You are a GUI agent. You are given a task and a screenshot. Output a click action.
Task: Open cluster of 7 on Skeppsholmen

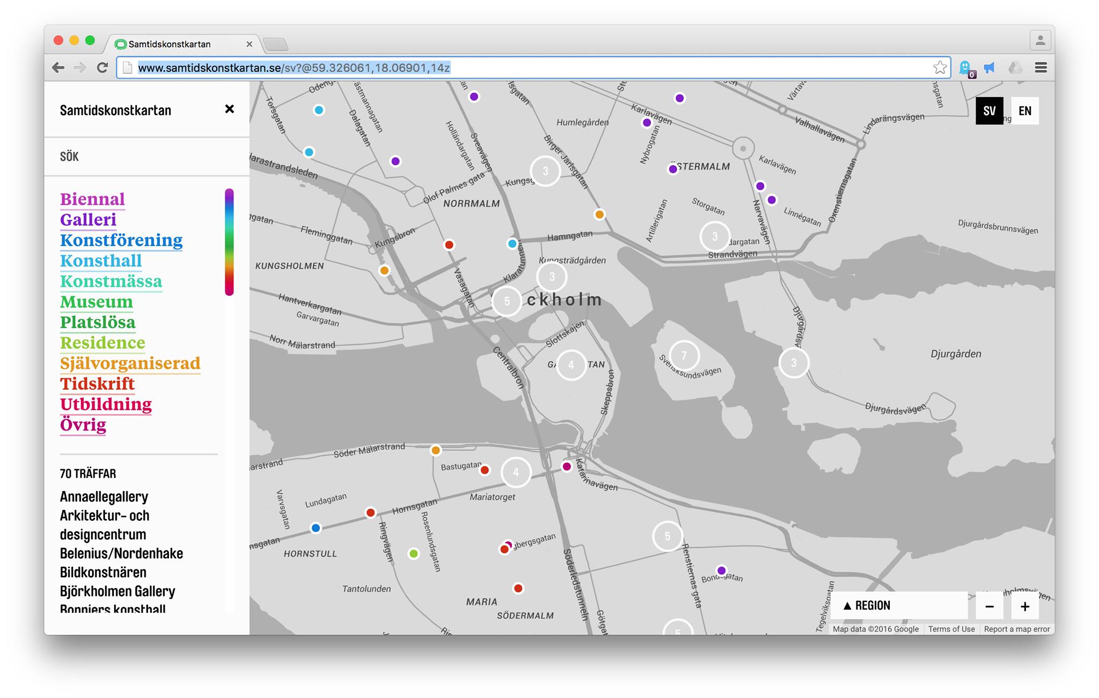[x=684, y=355]
